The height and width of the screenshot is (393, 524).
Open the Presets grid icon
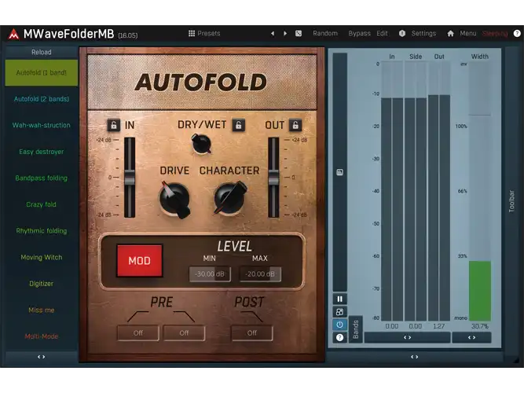192,34
